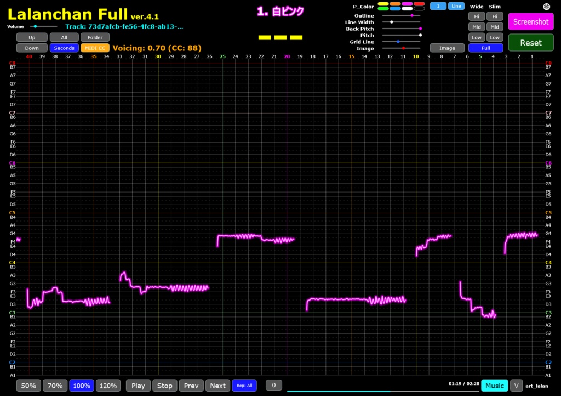
Task: Click the second marker labeled 10
Action: point(416,56)
